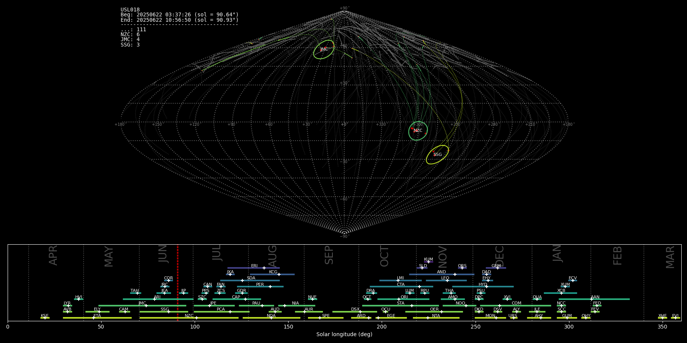Click the ECV shower label in the timeline
The width and height of the screenshot is (687, 343).
click(x=572, y=278)
